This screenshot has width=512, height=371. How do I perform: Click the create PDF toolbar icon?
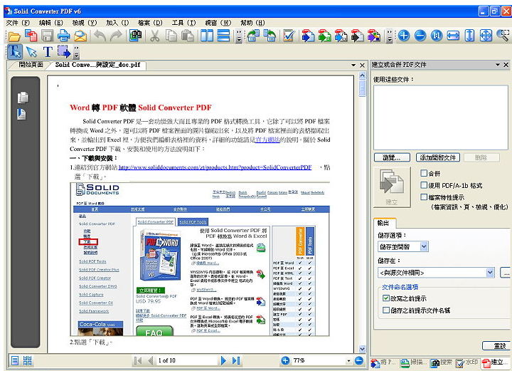point(31,36)
